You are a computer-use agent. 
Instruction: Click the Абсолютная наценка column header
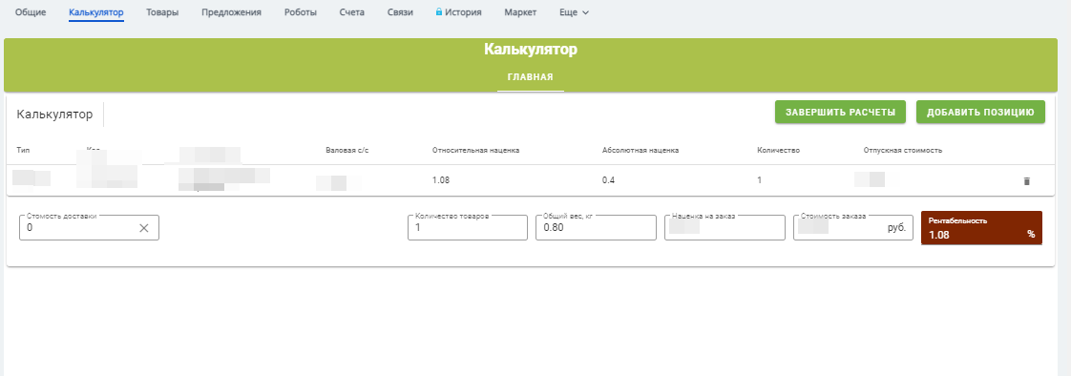click(640, 150)
